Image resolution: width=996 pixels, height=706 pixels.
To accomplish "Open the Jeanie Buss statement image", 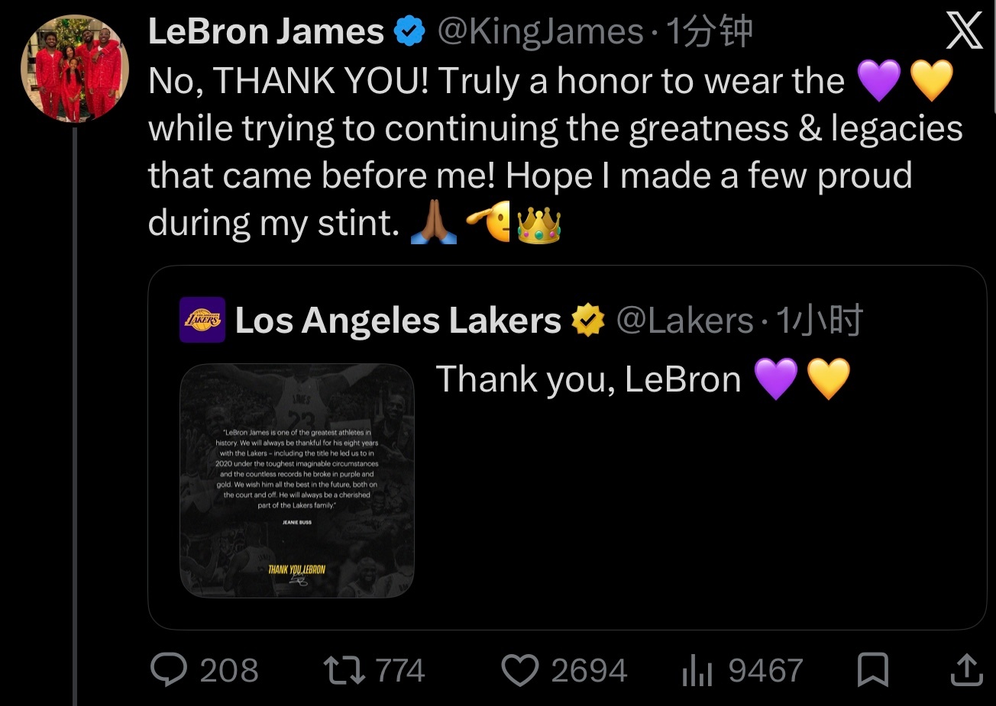I will pos(297,481).
